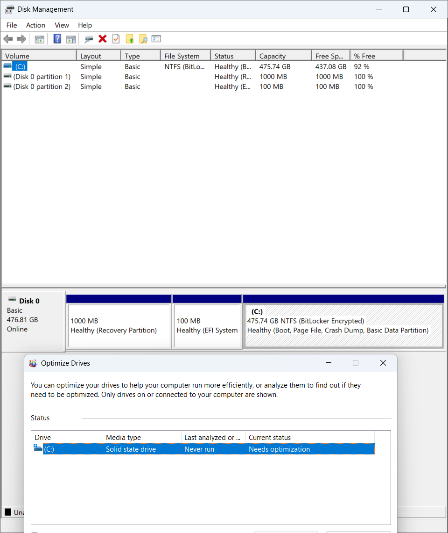448x533 pixels.
Task: Minimize the Disk Management window
Action: point(379,9)
